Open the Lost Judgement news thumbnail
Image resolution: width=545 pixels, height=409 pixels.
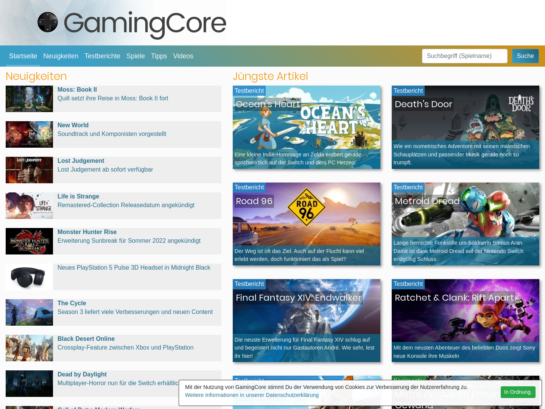(x=29, y=170)
